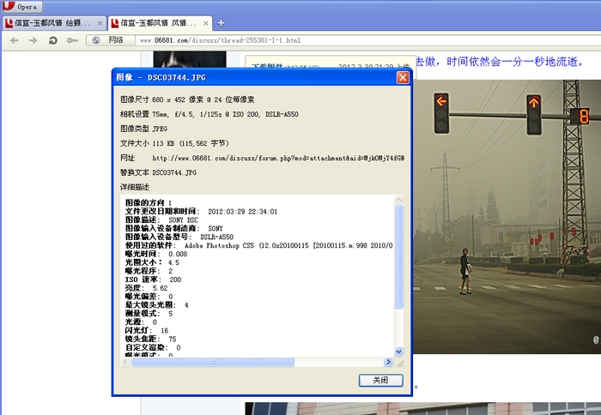Switch to the first 信宜-玉都风情 tab

click(53, 23)
